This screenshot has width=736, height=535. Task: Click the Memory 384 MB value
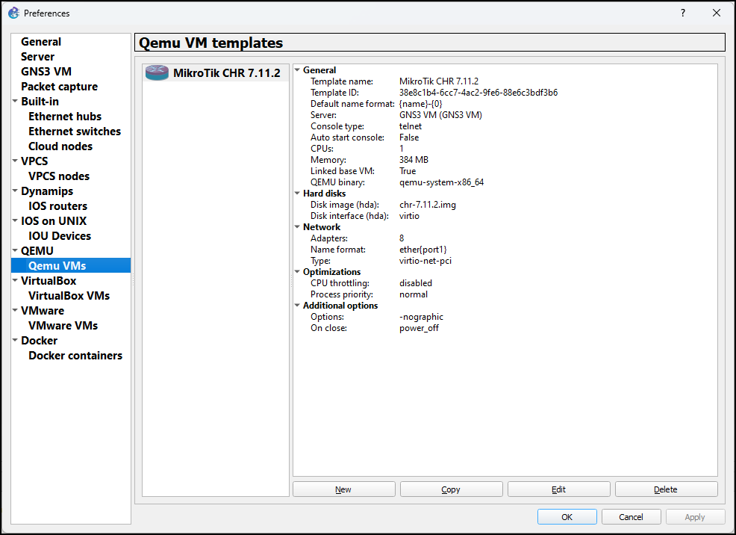(414, 160)
